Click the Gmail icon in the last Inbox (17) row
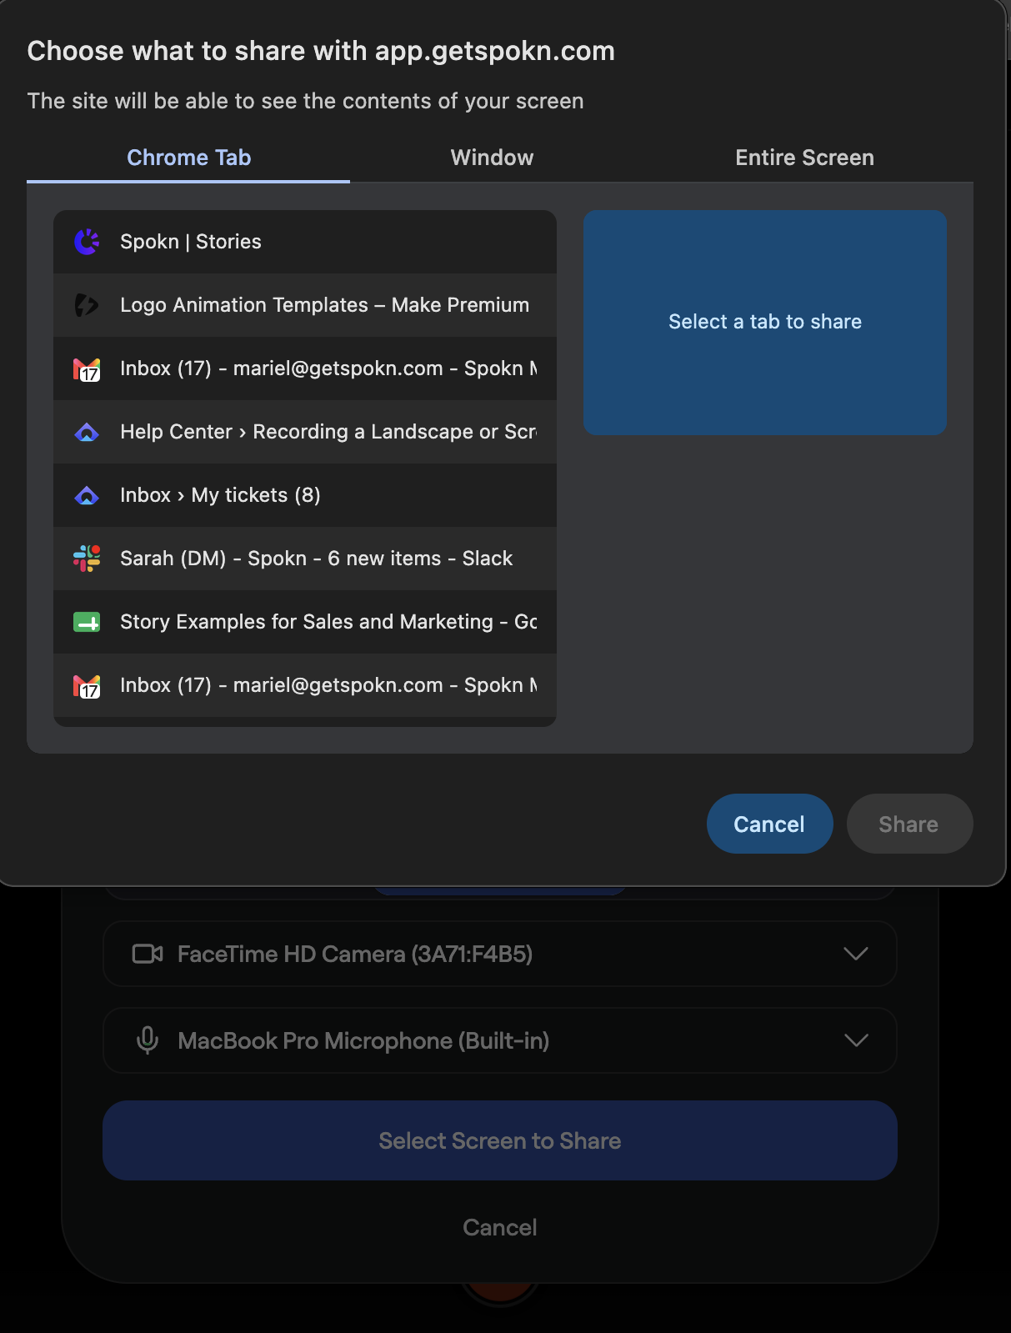 [x=87, y=685]
